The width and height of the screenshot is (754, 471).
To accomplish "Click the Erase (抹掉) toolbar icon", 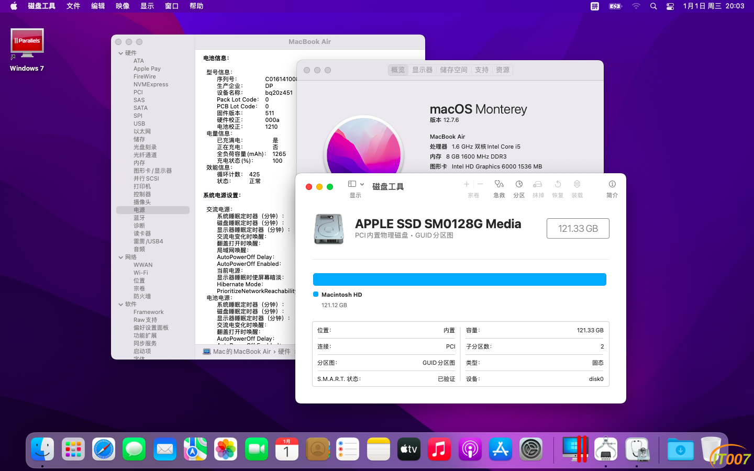I will pos(538,184).
